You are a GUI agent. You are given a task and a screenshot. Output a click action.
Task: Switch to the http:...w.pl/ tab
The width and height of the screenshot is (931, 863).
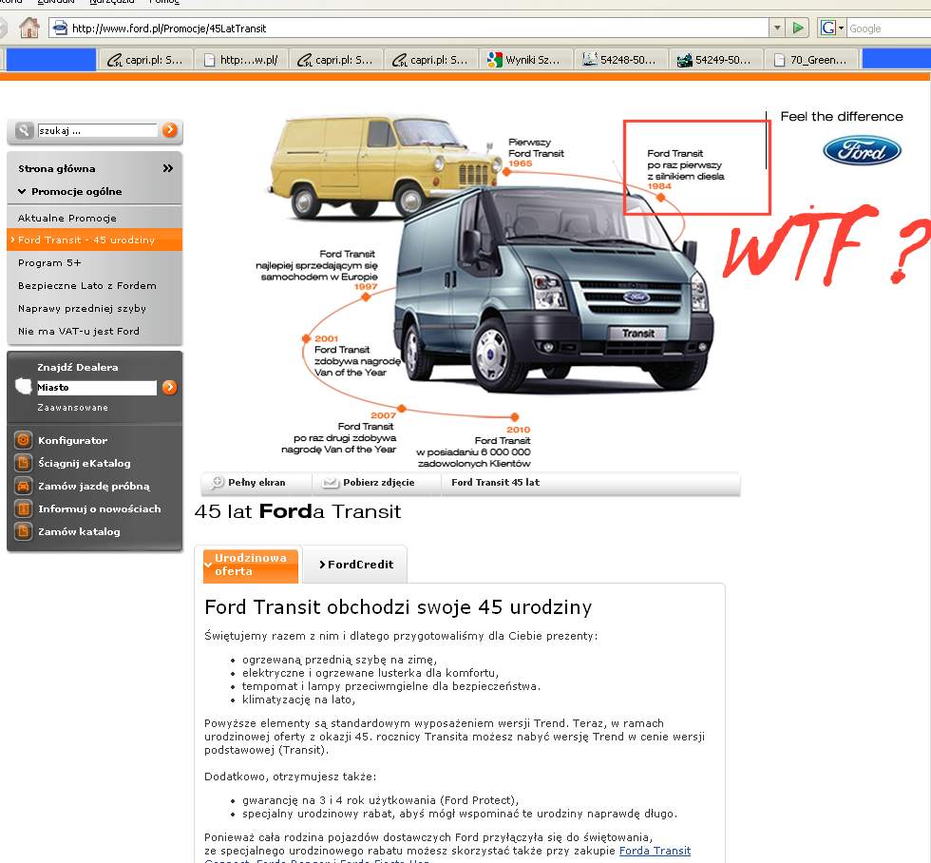241,59
